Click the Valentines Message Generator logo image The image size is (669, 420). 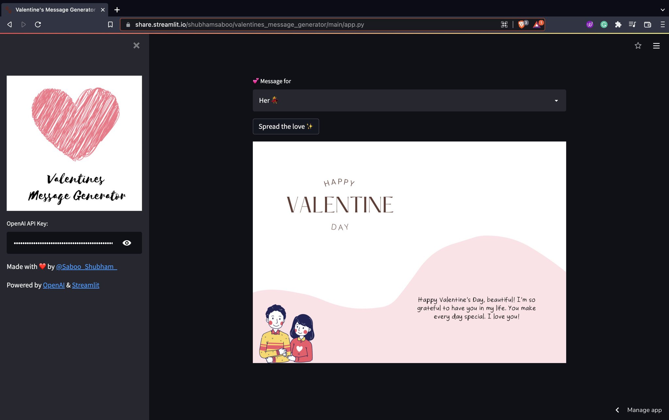pos(74,143)
